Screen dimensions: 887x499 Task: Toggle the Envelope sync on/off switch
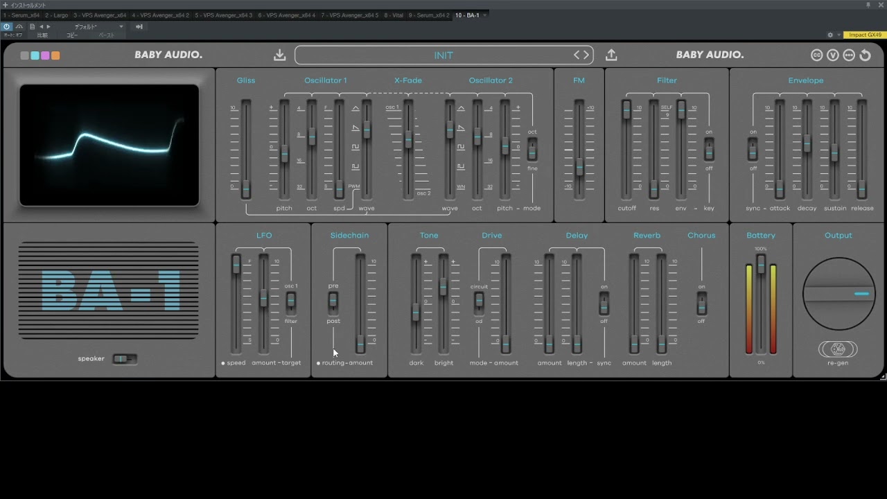click(753, 149)
